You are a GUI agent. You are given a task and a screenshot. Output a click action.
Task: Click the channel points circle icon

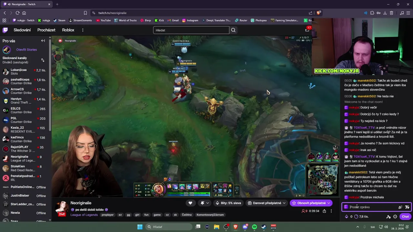point(356,217)
